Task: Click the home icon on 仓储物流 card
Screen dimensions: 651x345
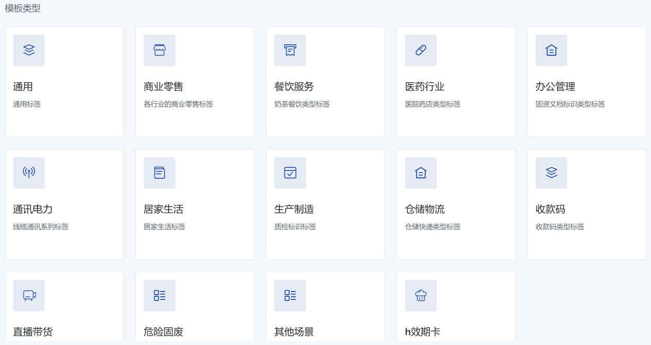Action: point(421,172)
